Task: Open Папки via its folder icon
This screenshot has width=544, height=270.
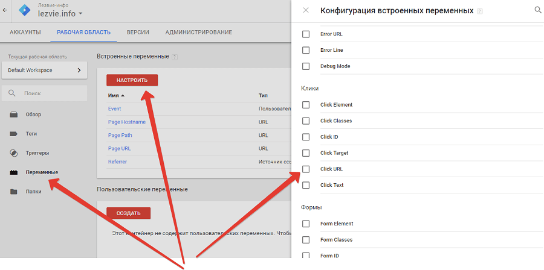Action: (13, 192)
